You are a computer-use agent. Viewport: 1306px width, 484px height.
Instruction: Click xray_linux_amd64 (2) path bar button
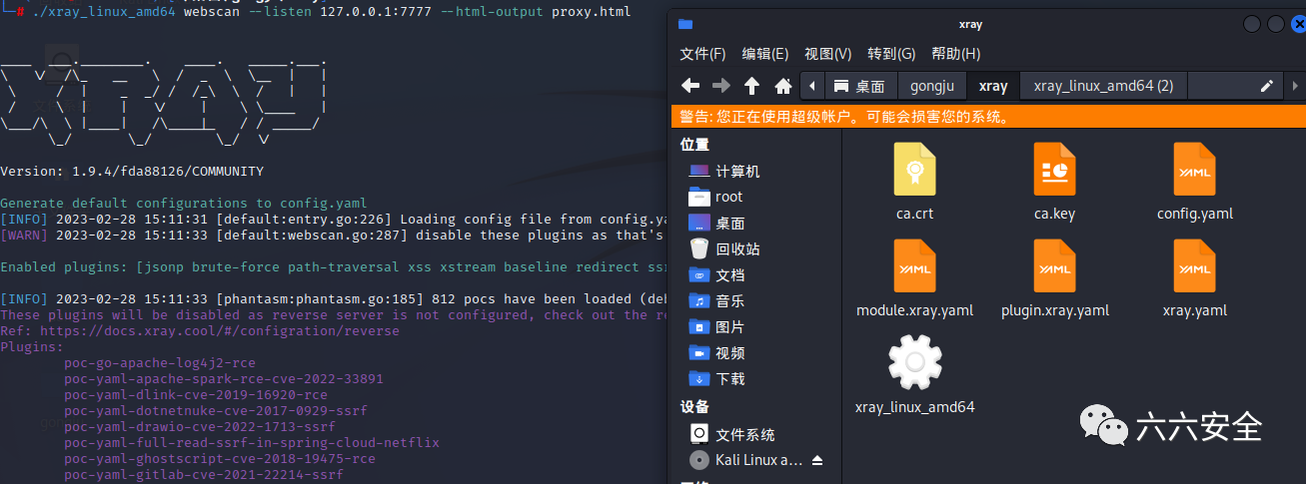click(1103, 86)
